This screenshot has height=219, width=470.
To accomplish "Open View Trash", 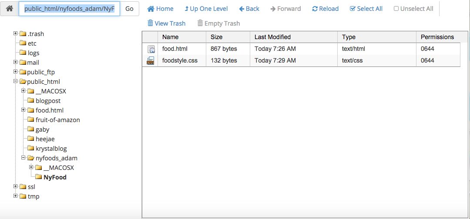I will pyautogui.click(x=166, y=23).
